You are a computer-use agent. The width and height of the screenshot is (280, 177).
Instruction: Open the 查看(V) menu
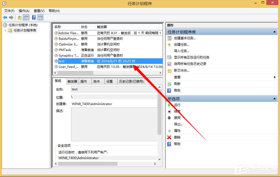pos(38,11)
